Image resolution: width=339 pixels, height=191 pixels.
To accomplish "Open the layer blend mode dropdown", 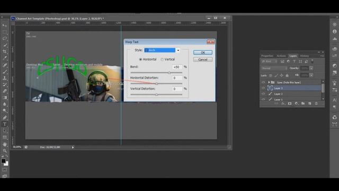I will tap(274, 68).
